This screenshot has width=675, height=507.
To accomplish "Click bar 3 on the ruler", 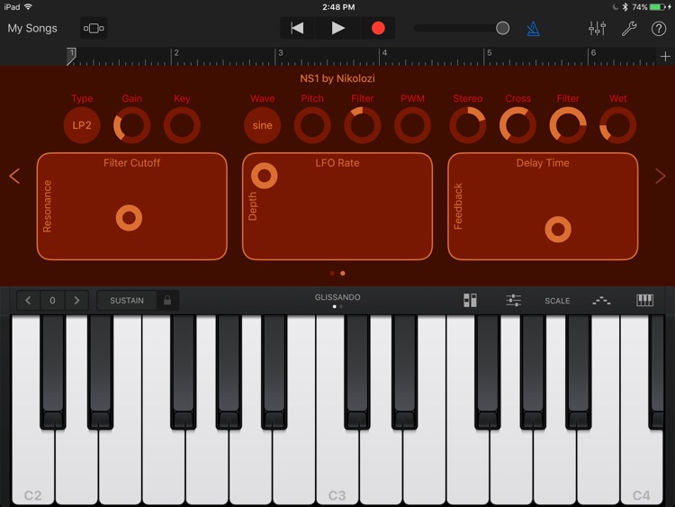I will [280, 53].
